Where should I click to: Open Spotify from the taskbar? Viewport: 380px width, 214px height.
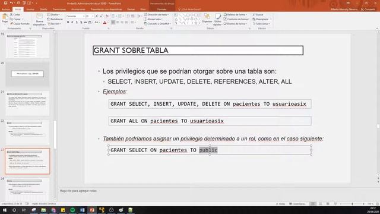tap(72, 210)
